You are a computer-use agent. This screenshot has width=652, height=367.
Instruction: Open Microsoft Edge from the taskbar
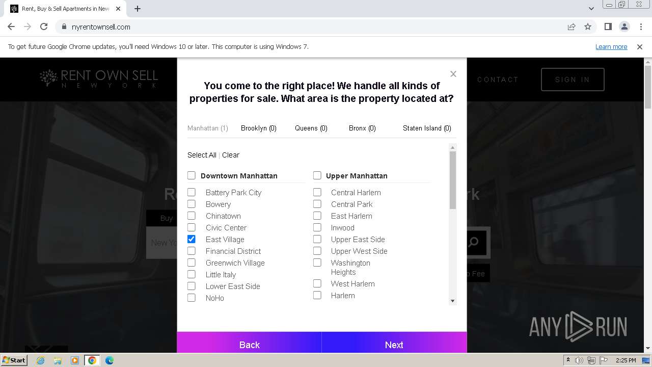point(110,360)
